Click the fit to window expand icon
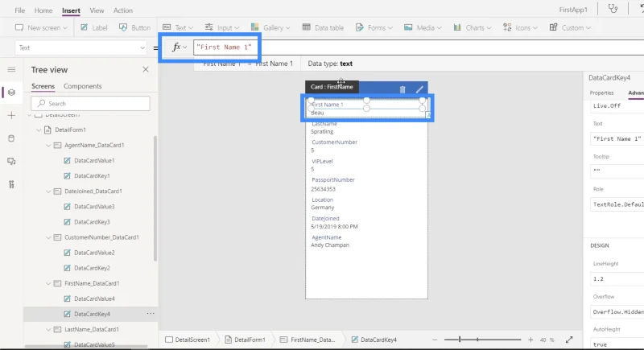The height and width of the screenshot is (350, 644). click(569, 340)
